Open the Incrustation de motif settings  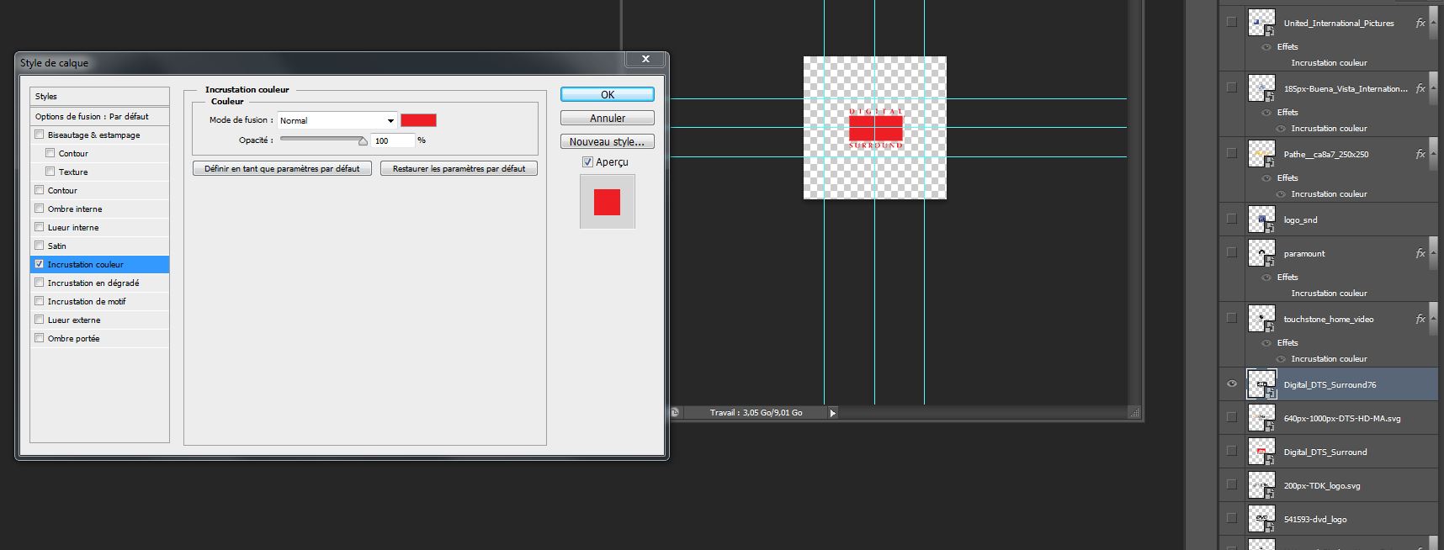(x=87, y=301)
